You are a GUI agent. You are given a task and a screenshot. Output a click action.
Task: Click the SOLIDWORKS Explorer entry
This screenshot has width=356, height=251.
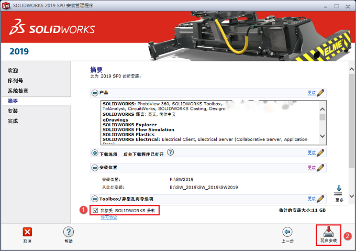coord(130,125)
